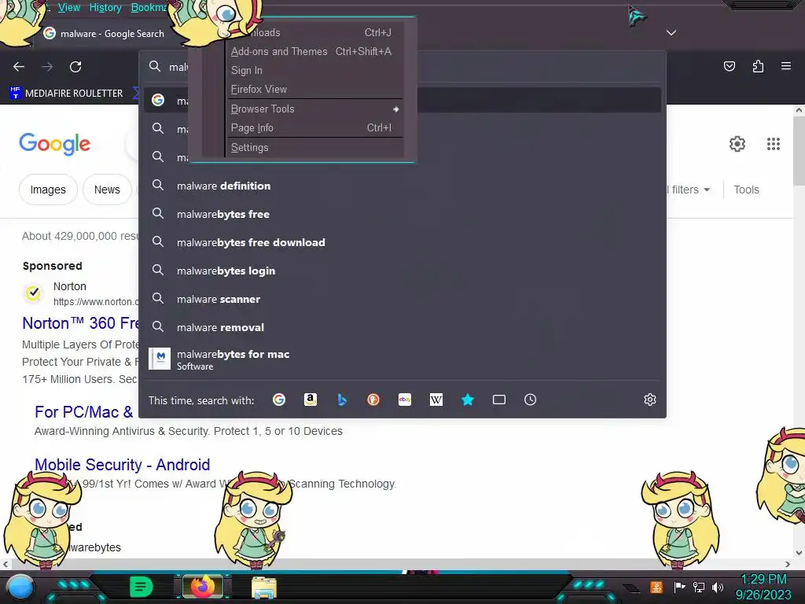This screenshot has width=805, height=604.
Task: Click the network tray icon
Action: (x=699, y=587)
